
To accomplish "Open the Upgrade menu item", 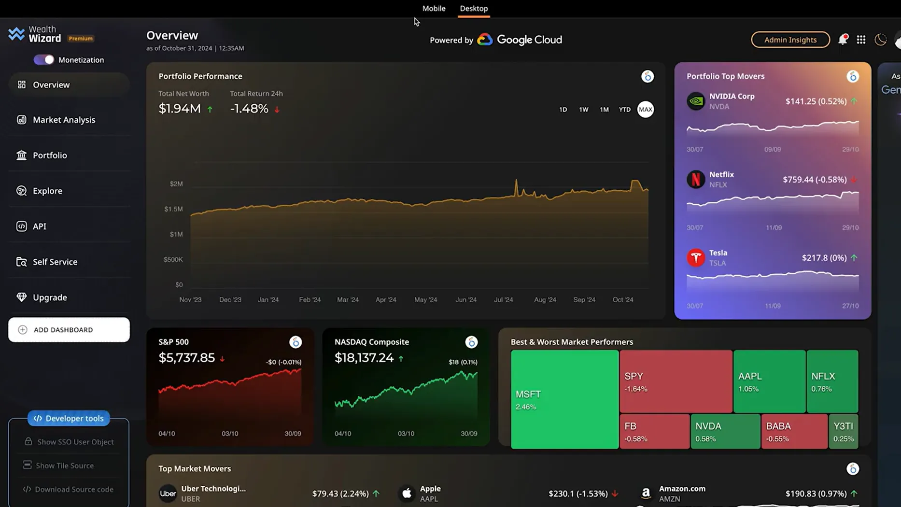I will tap(69, 297).
